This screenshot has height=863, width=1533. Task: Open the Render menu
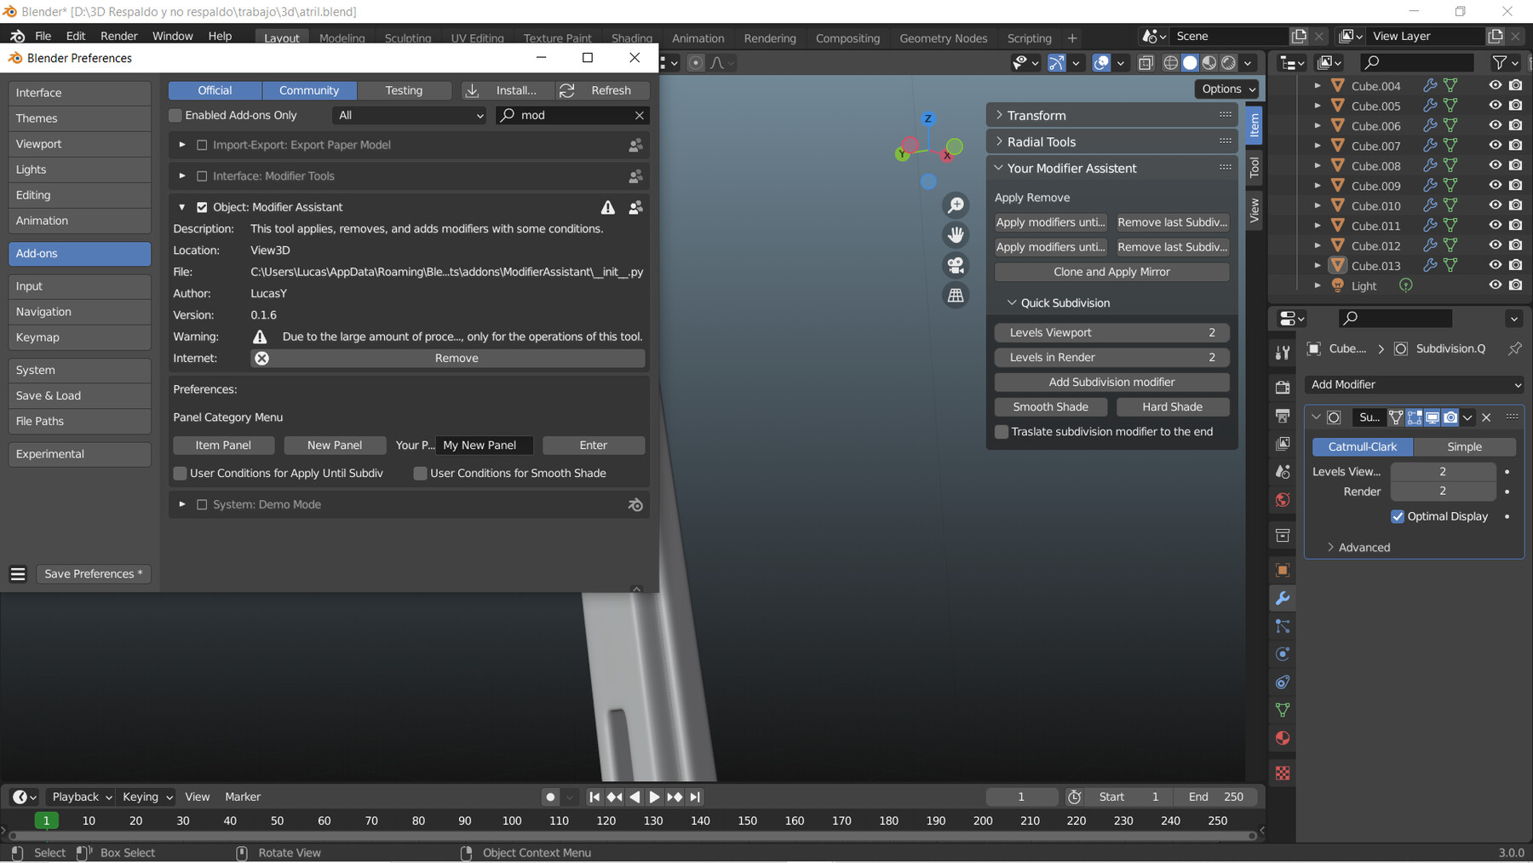click(118, 36)
